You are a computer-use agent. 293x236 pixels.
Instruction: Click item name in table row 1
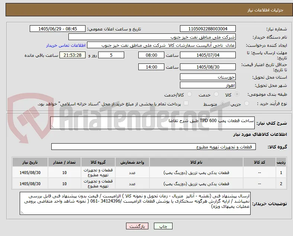pyautogui.click(x=196, y=173)
